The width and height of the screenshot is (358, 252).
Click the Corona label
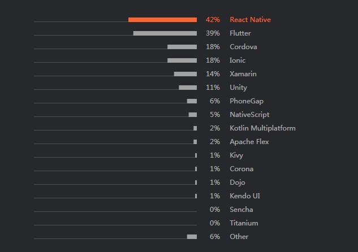coord(241,169)
